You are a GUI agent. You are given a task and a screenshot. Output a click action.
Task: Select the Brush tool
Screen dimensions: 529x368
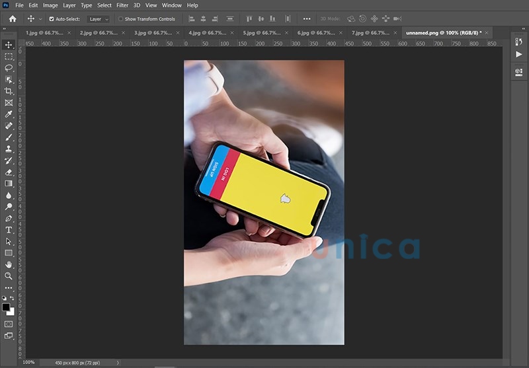coord(9,137)
